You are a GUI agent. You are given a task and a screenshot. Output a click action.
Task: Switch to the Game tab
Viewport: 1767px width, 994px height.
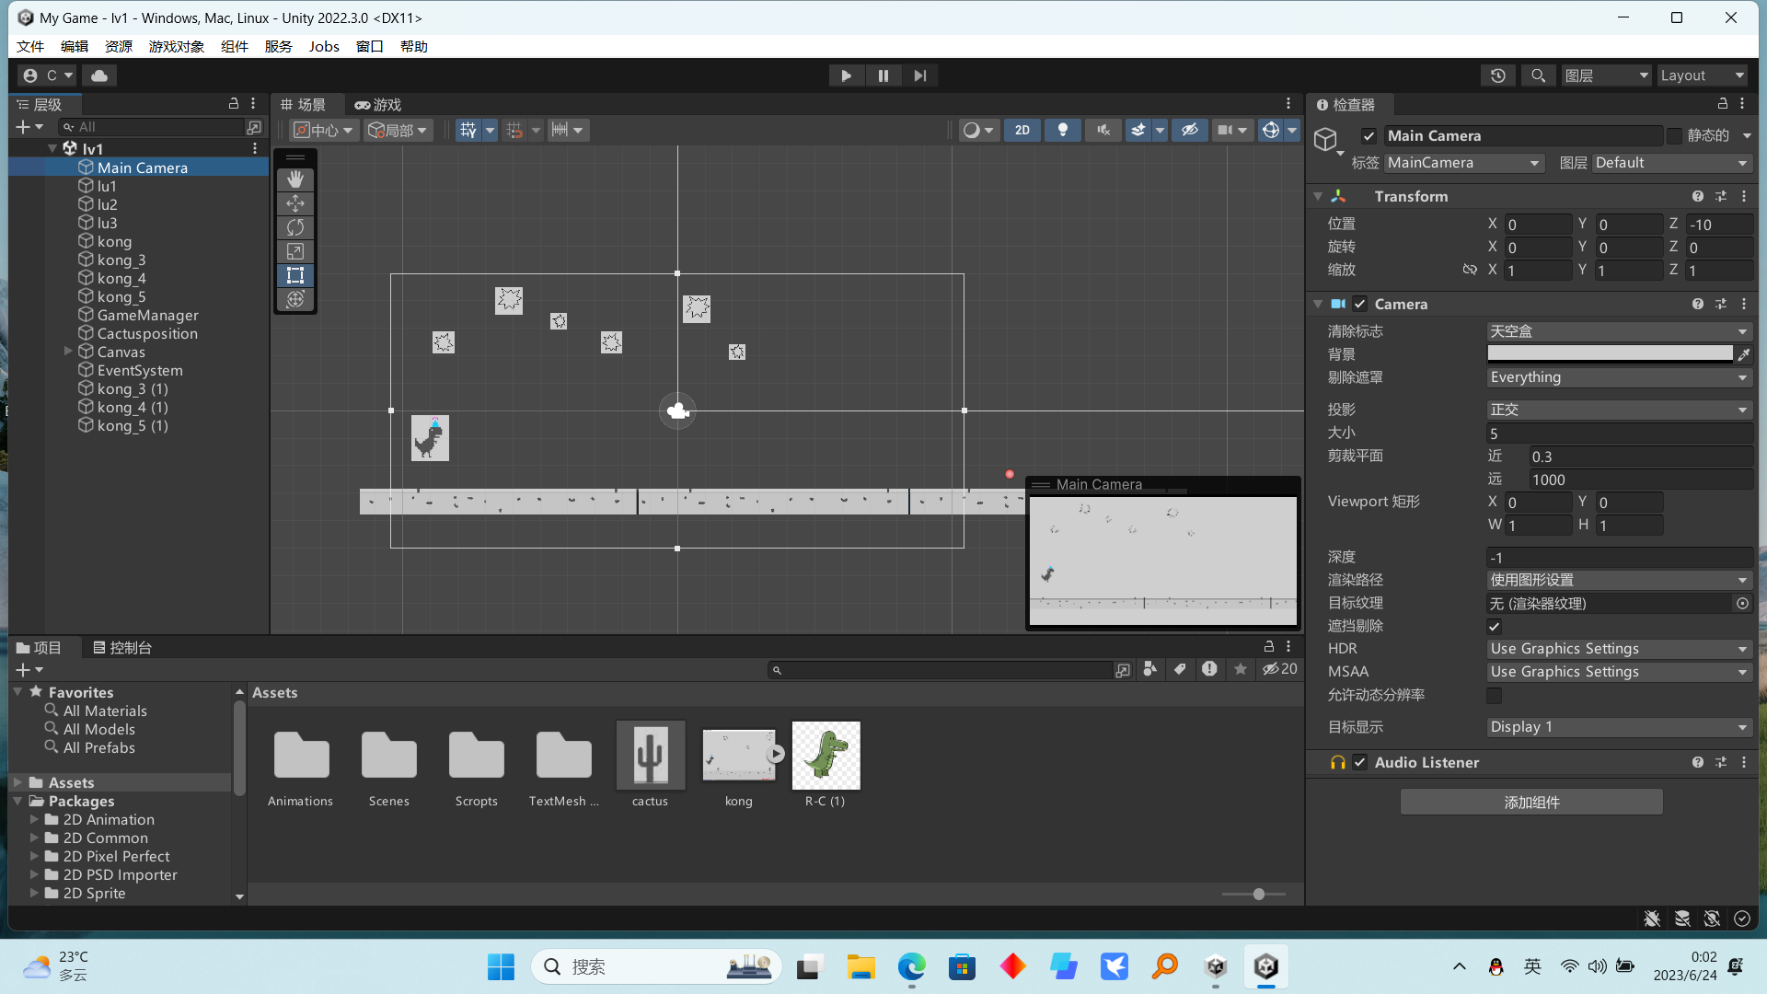[378, 105]
